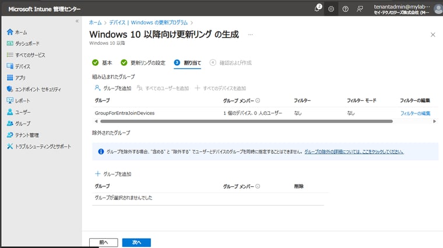Open the help question mark icon

coord(345,9)
